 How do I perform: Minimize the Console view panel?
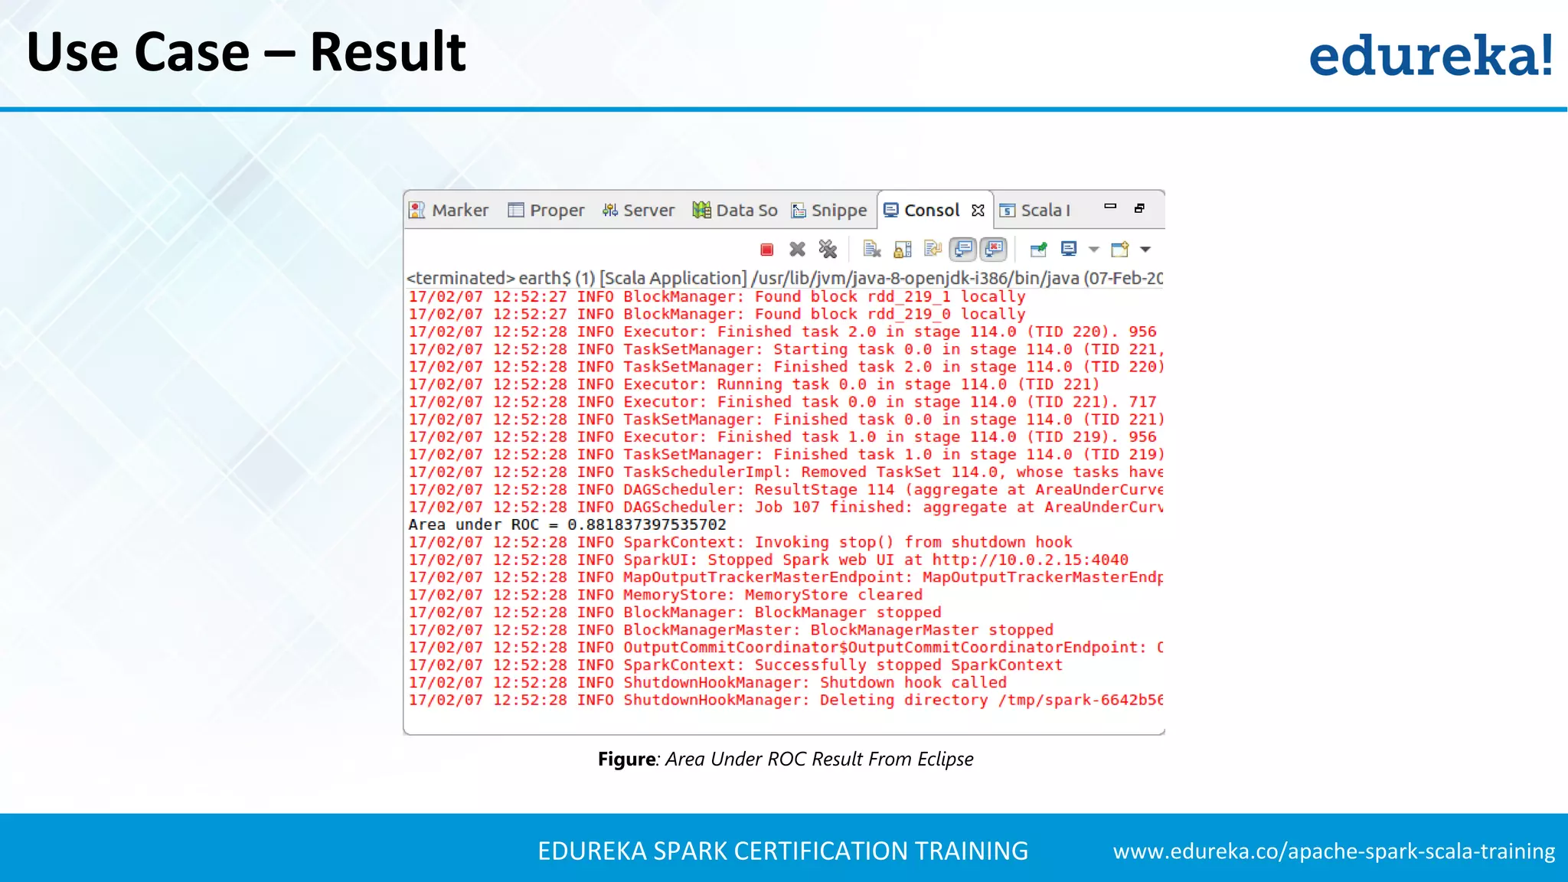[x=1110, y=207]
